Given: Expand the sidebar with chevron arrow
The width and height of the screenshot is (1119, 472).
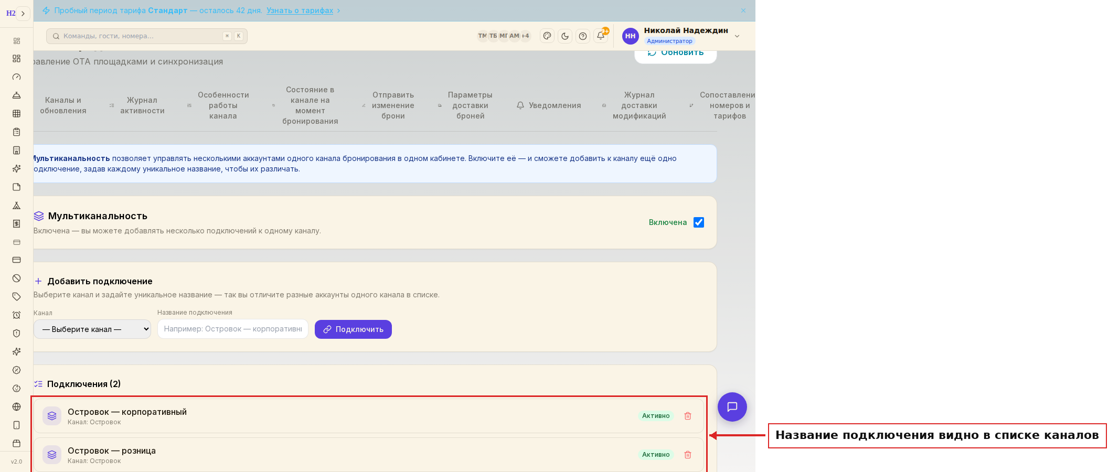Looking at the screenshot, I should pos(23,14).
